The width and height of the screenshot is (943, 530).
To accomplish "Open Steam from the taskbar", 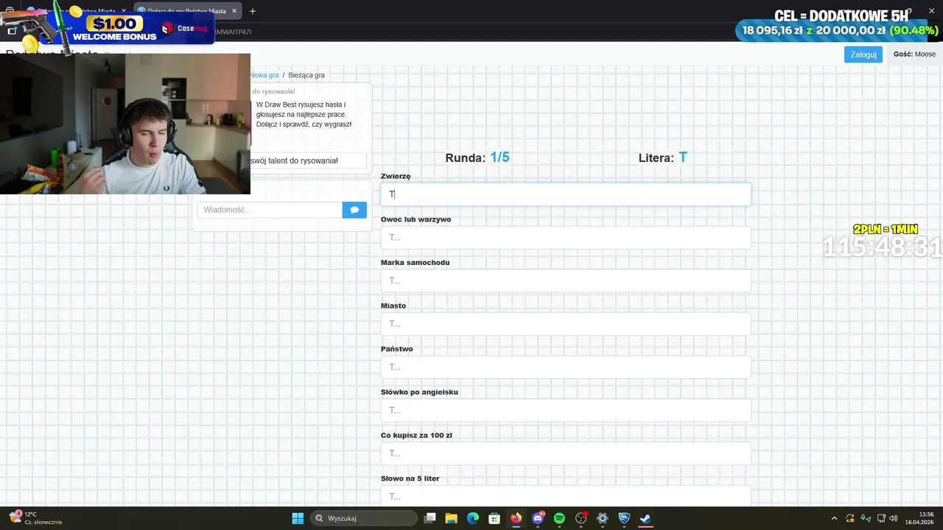I will (645, 518).
